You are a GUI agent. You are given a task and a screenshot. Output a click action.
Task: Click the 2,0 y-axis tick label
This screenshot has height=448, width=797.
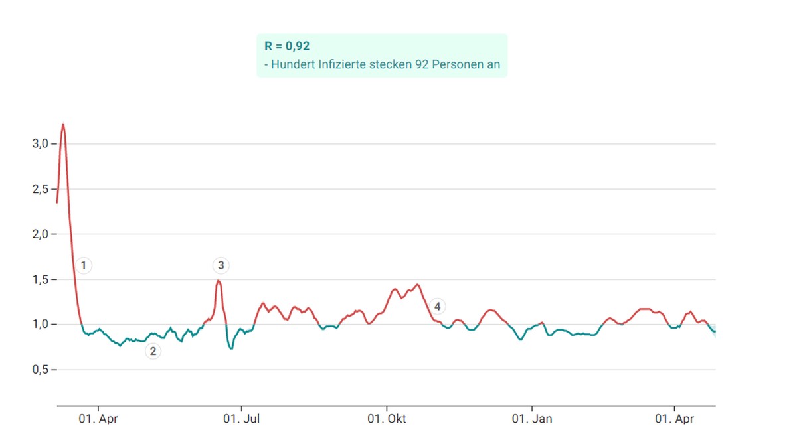click(x=39, y=234)
